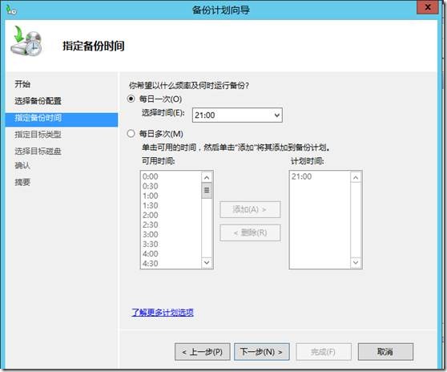447x372 pixels.
Task: Select 0:30 in the available times list
Action: pyautogui.click(x=151, y=186)
